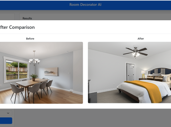
Task: Click the After Comparison dialog title
Action: tap(17, 27)
